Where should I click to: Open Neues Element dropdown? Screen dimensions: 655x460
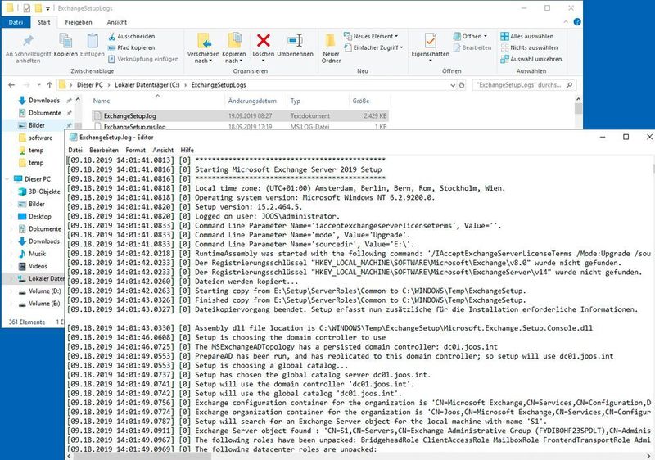(371, 36)
